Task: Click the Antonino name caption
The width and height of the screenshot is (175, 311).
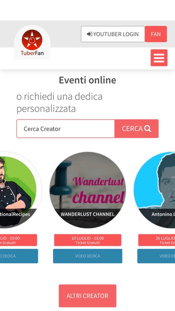Action: [163, 214]
